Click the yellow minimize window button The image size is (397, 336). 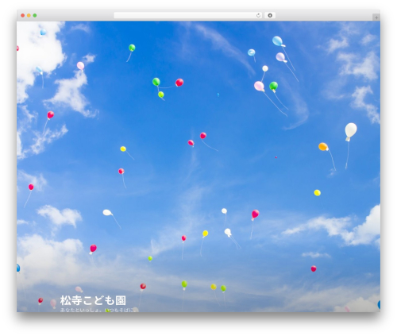click(x=29, y=15)
